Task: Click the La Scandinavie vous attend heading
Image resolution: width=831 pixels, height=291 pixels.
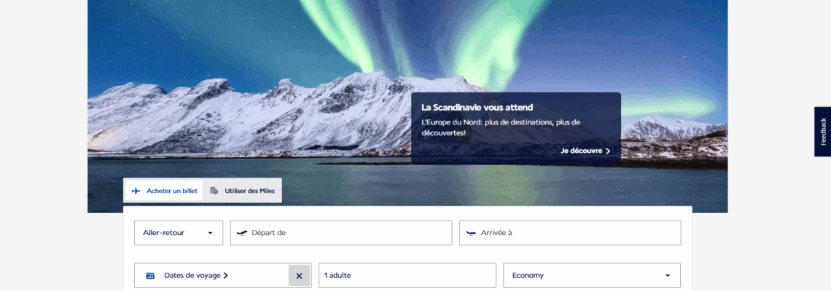Action: (477, 108)
